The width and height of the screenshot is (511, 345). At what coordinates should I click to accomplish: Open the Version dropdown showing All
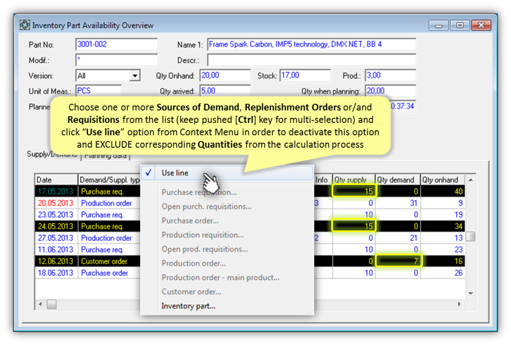pyautogui.click(x=135, y=76)
